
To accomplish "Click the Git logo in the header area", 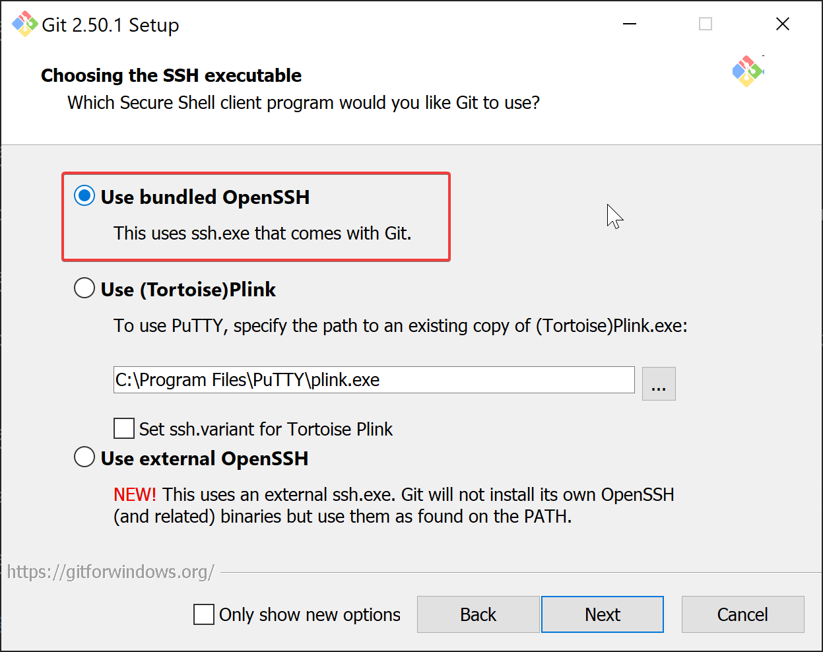I will click(747, 71).
